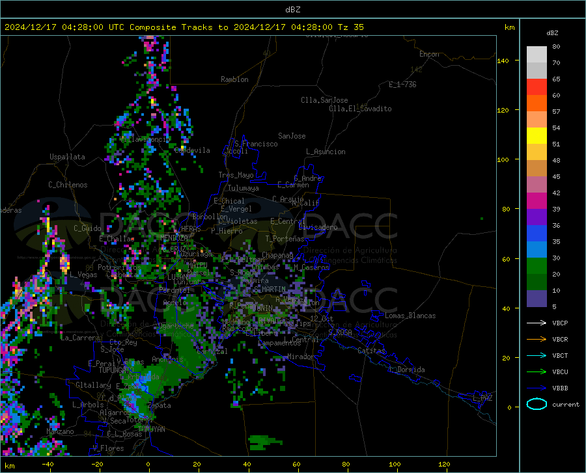
Task: Select the light gray 80 dBZ swatch
Action: [537, 55]
